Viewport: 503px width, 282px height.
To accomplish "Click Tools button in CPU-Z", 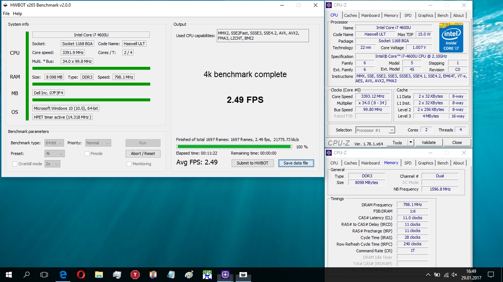I will click(397, 142).
